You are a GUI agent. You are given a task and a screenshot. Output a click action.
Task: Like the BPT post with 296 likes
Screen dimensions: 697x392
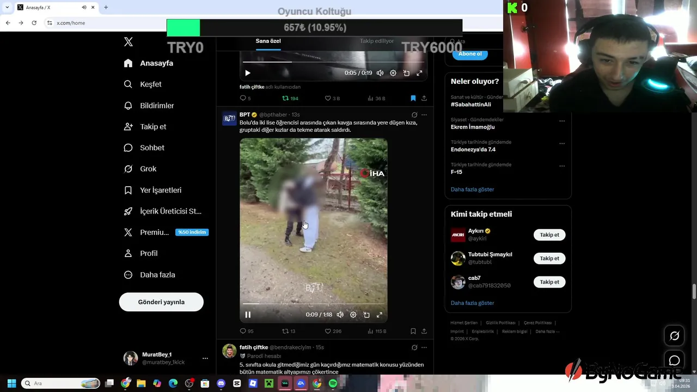pos(333,331)
